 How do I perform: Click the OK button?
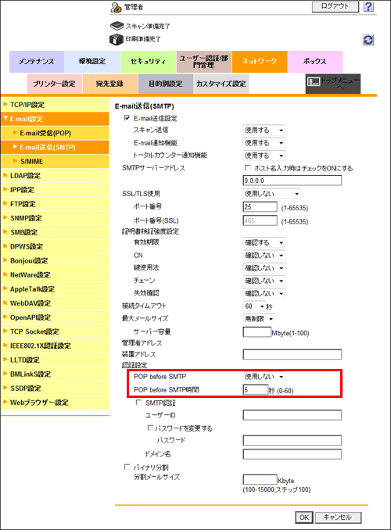tap(304, 517)
